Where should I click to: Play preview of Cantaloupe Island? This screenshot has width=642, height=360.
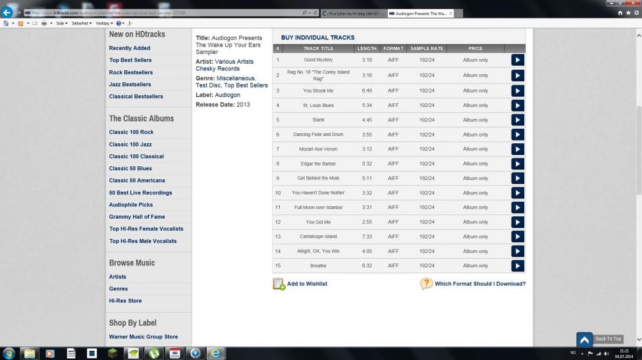(518, 236)
